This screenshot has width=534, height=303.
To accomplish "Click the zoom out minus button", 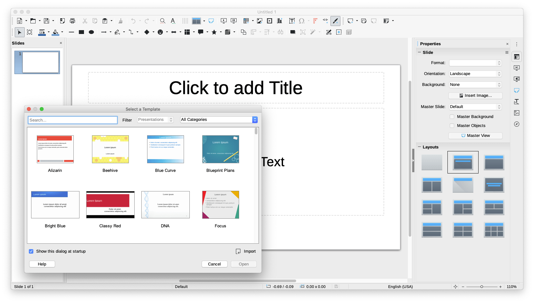I will [463, 287].
